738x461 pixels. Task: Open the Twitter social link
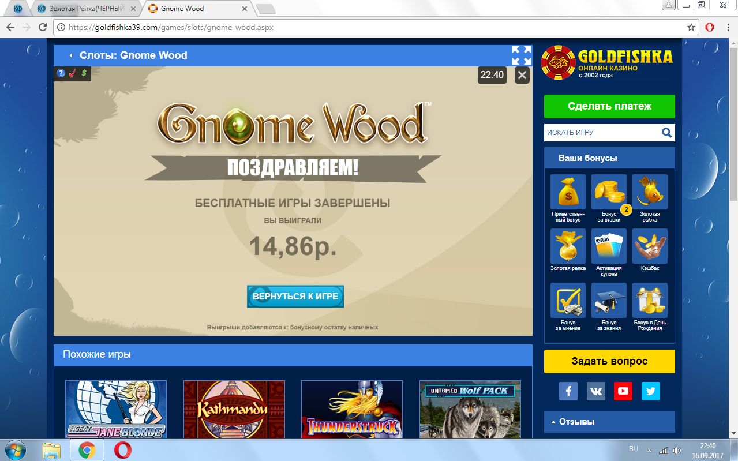pyautogui.click(x=651, y=391)
